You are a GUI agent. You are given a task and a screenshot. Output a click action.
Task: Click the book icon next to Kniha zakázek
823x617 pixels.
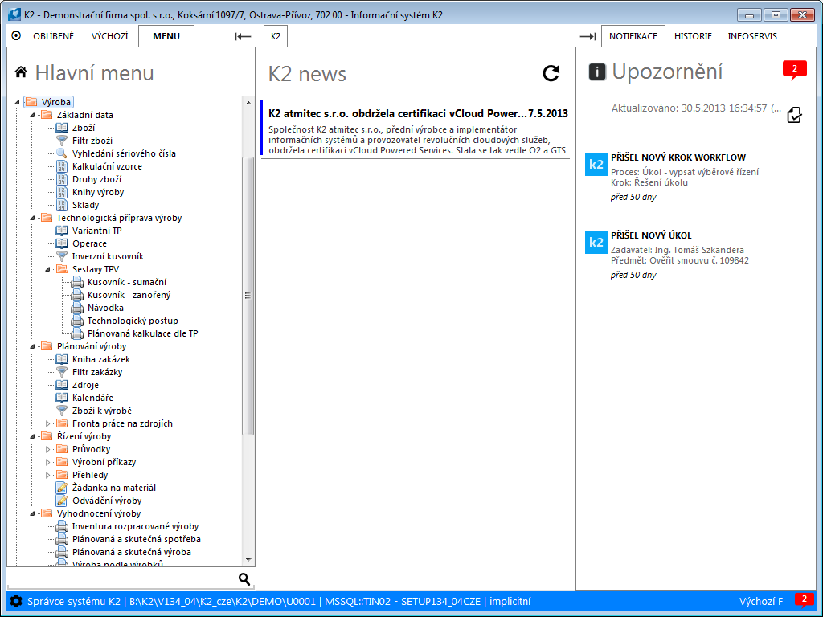(62, 359)
